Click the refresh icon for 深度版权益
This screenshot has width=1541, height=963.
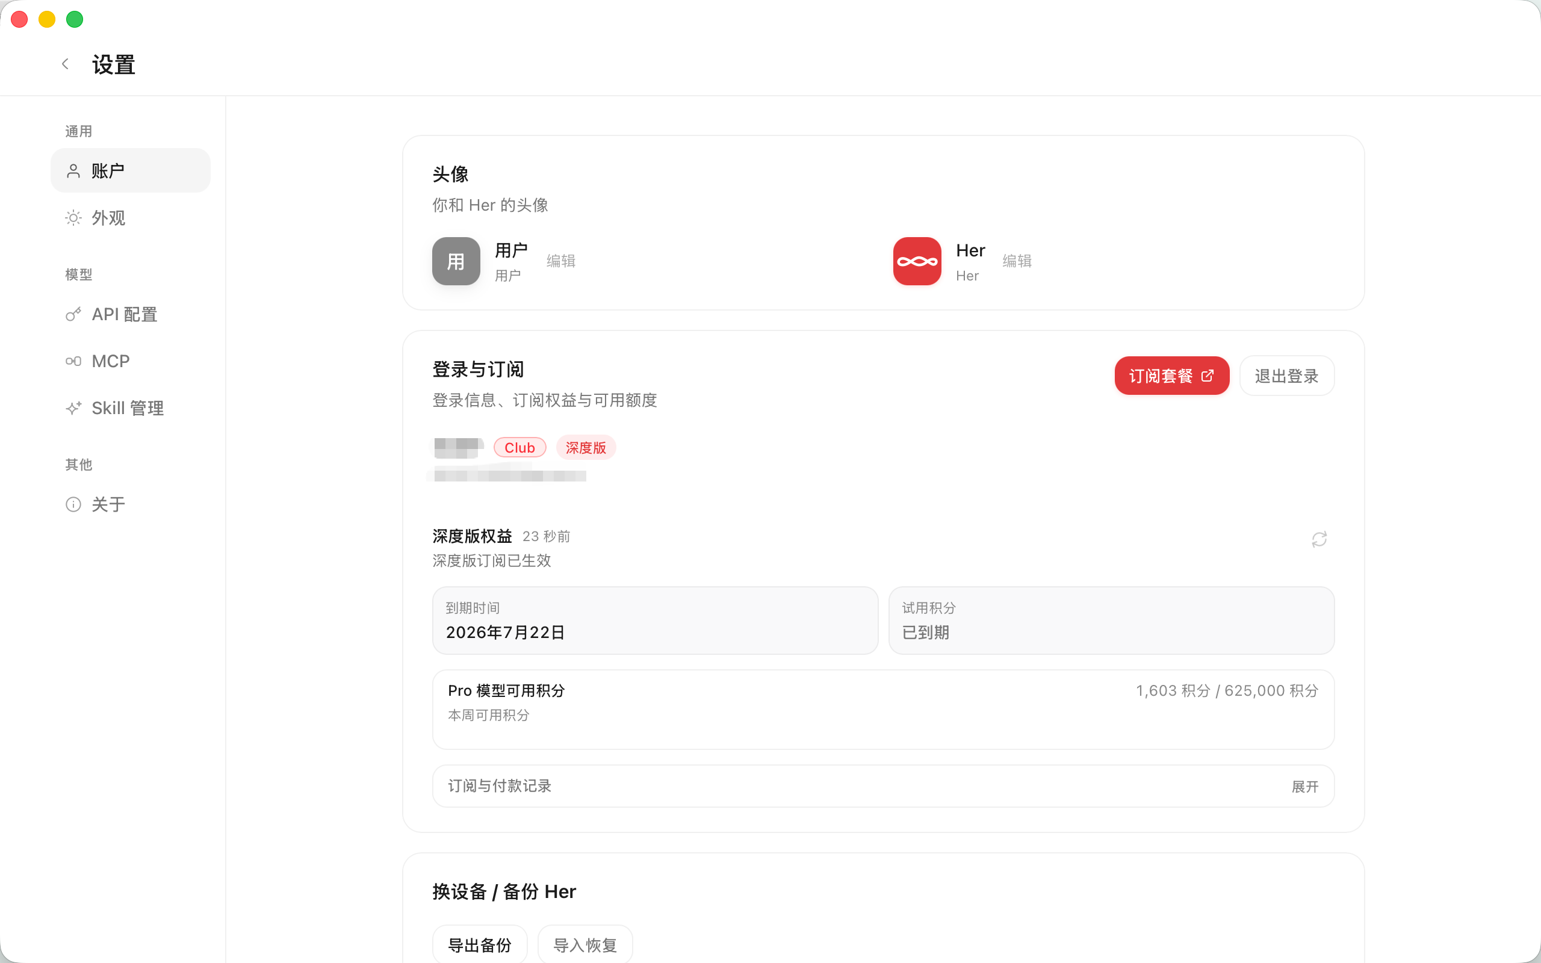1319,539
